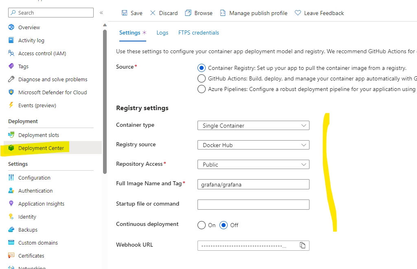Click the Discard button label
The width and height of the screenshot is (417, 269).
coord(168,13)
